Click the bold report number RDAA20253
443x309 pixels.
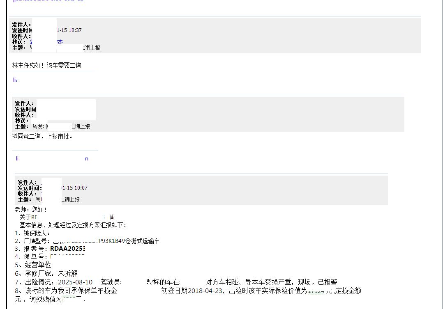68,249
